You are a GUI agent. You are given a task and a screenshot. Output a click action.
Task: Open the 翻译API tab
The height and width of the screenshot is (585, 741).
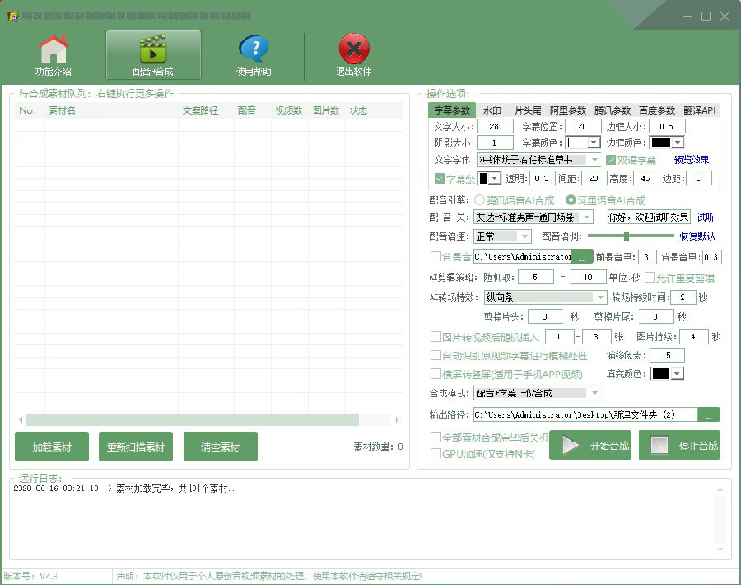[x=699, y=110]
